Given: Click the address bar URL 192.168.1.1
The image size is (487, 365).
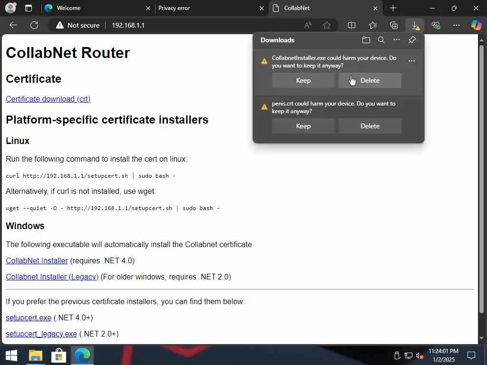Looking at the screenshot, I should click(x=128, y=25).
